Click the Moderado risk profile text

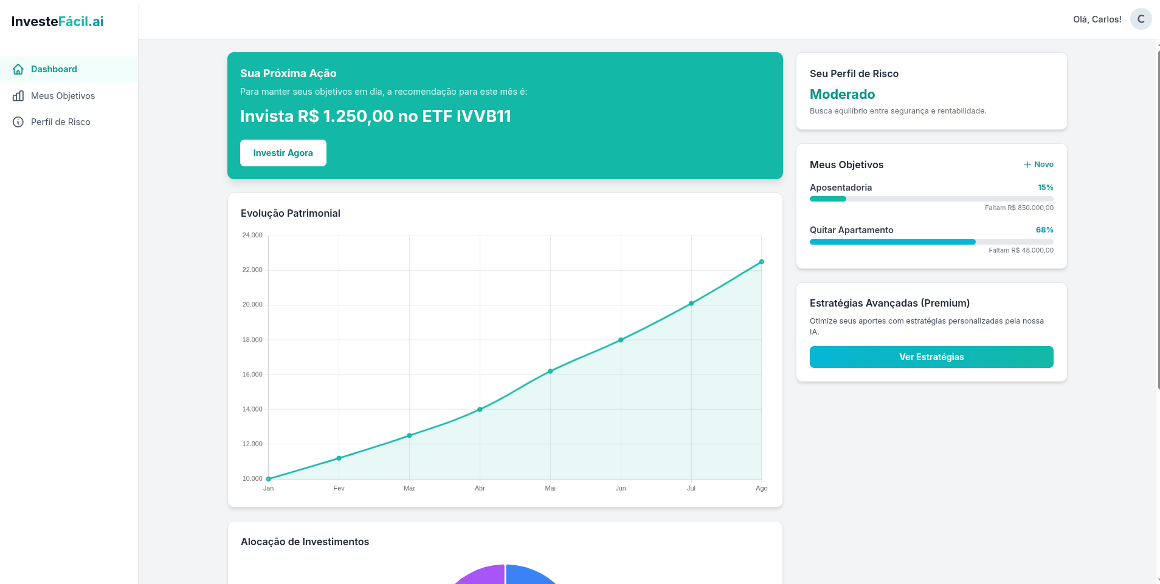tap(842, 95)
